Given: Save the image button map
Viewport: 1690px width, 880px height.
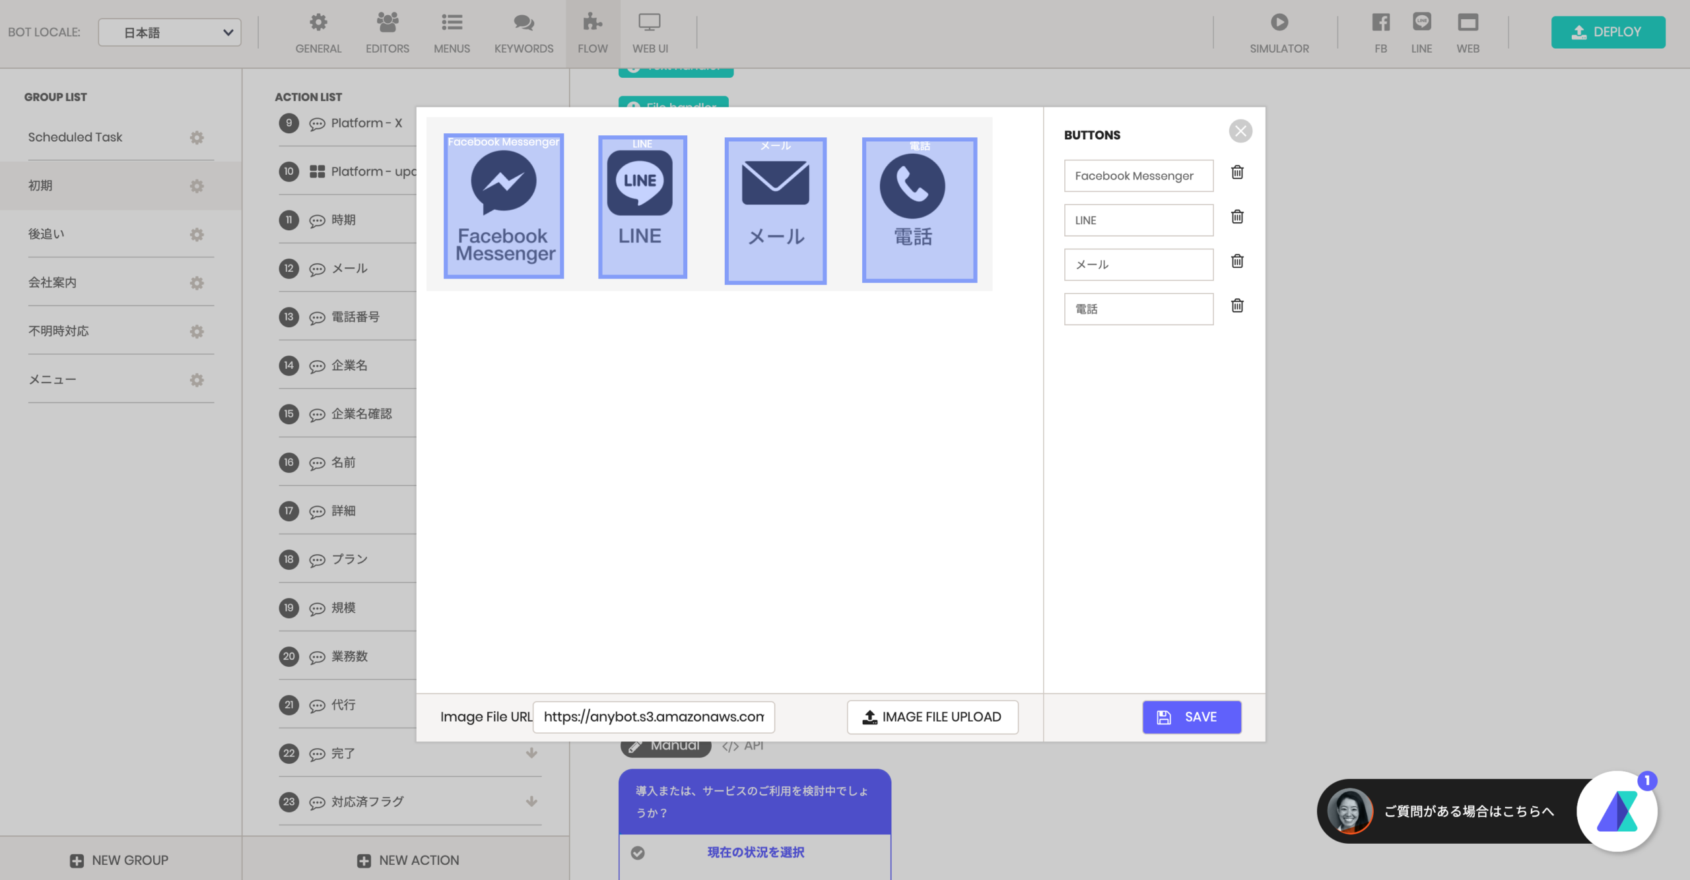Looking at the screenshot, I should coord(1192,717).
